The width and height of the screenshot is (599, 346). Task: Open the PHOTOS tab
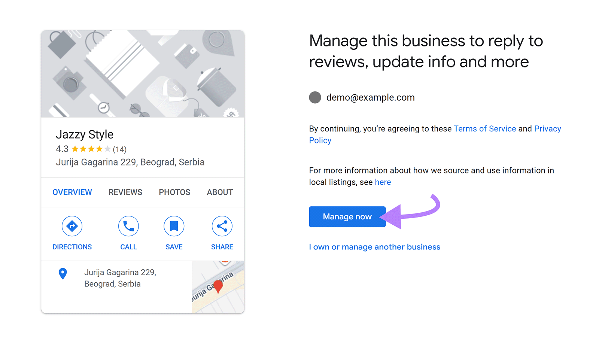pyautogui.click(x=174, y=192)
